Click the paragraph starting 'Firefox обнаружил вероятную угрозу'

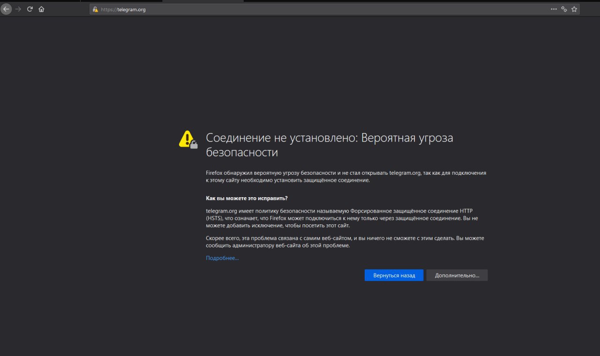pyautogui.click(x=346, y=177)
